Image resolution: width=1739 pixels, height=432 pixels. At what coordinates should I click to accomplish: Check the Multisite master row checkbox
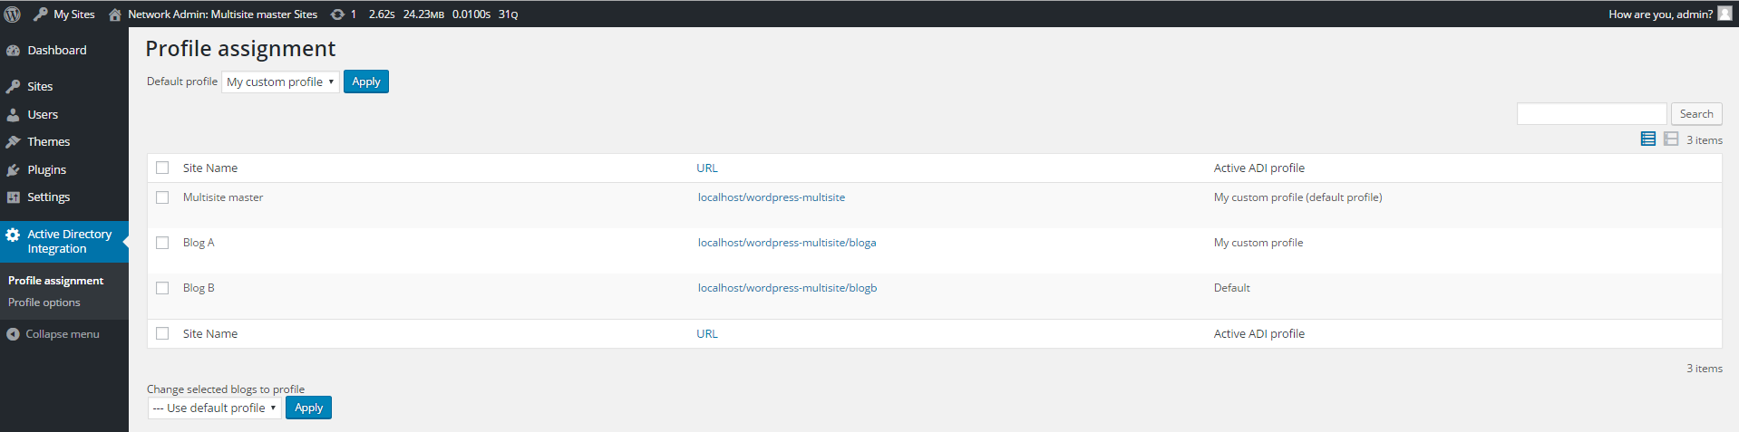162,197
